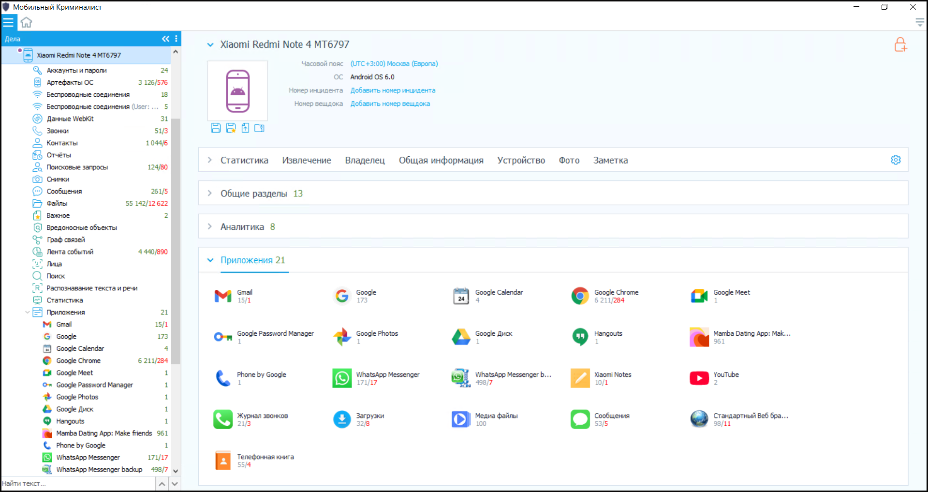Click the add-case lock icon

[900, 45]
